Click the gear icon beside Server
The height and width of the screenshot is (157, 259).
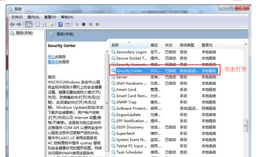point(113,77)
